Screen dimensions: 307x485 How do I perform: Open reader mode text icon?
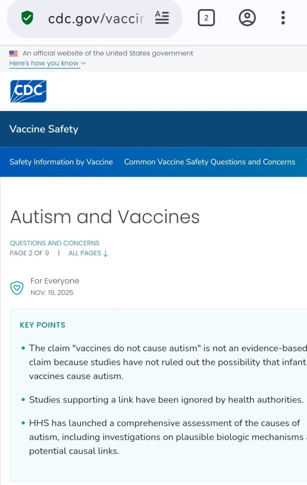tap(162, 18)
